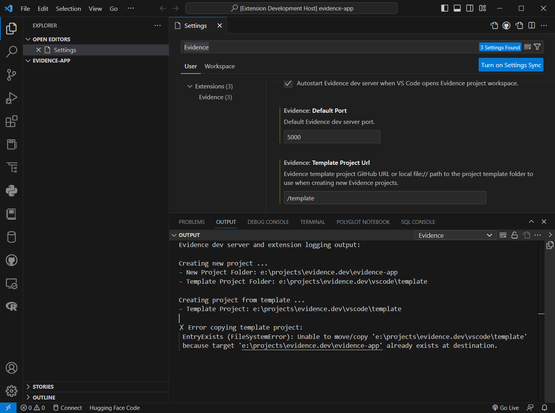555x413 pixels.
Task: Open the Source Control view
Action: pos(12,75)
